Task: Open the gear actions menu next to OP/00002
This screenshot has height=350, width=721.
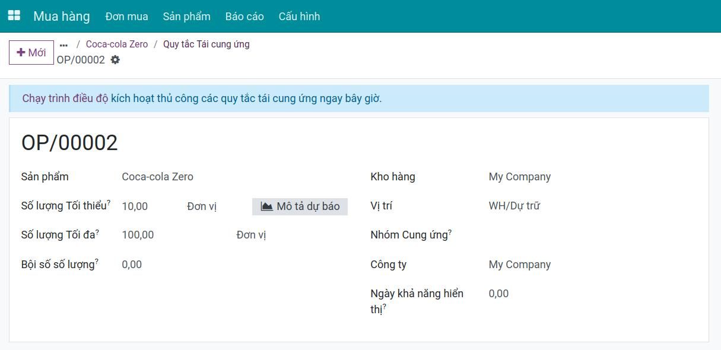Action: 115,60
